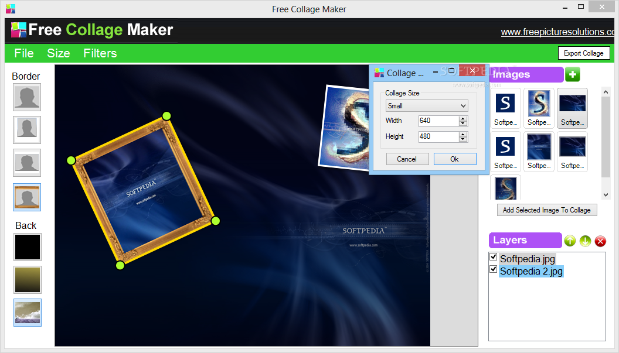The width and height of the screenshot is (619, 353).
Task: Select the wooden frame border style
Action: (27, 197)
